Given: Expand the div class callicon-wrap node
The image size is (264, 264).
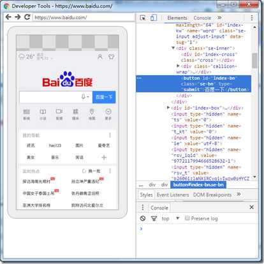Looking at the screenshot, I should coord(178,66).
